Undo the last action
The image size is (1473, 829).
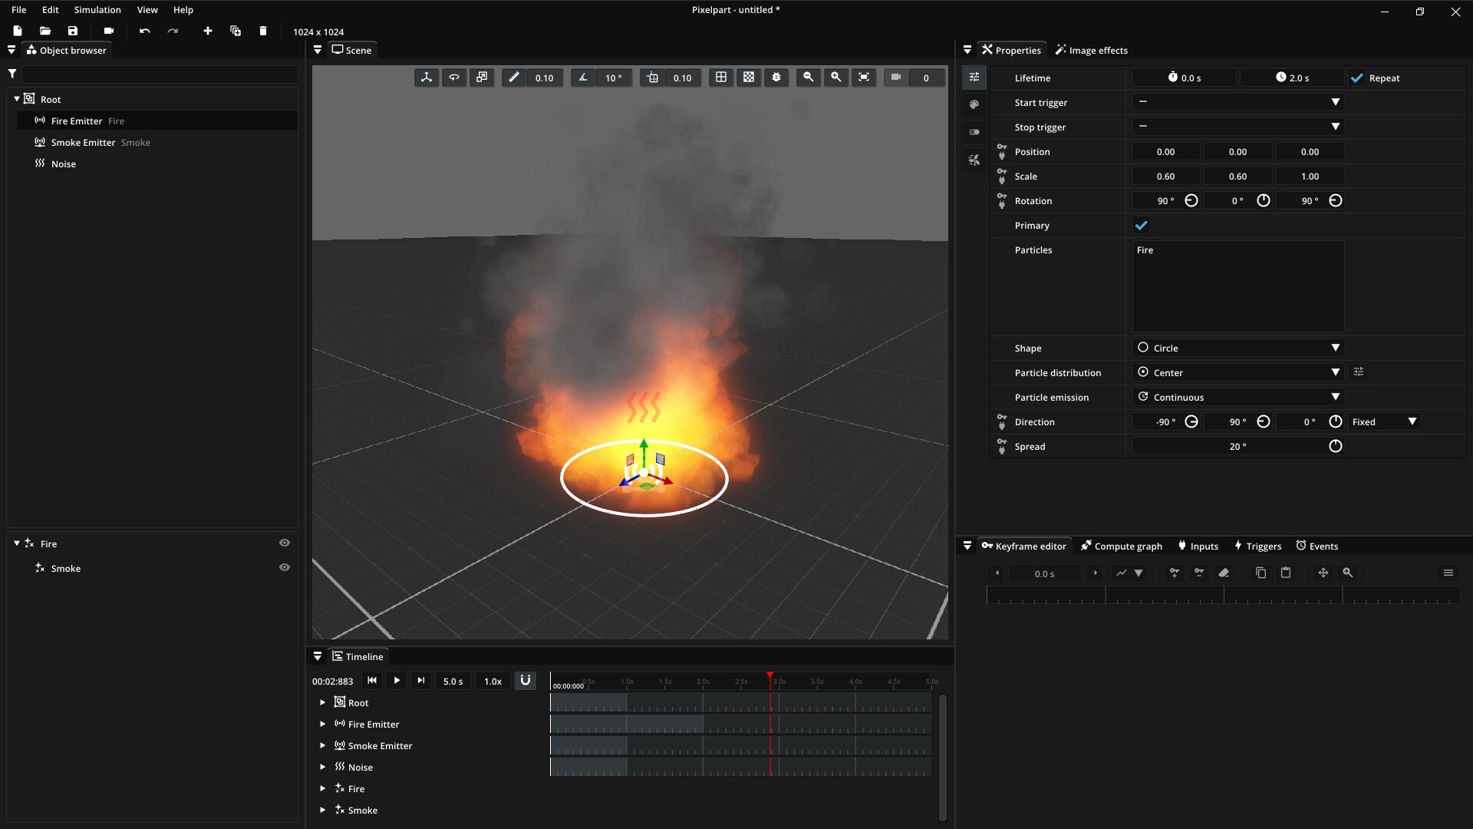coord(145,31)
